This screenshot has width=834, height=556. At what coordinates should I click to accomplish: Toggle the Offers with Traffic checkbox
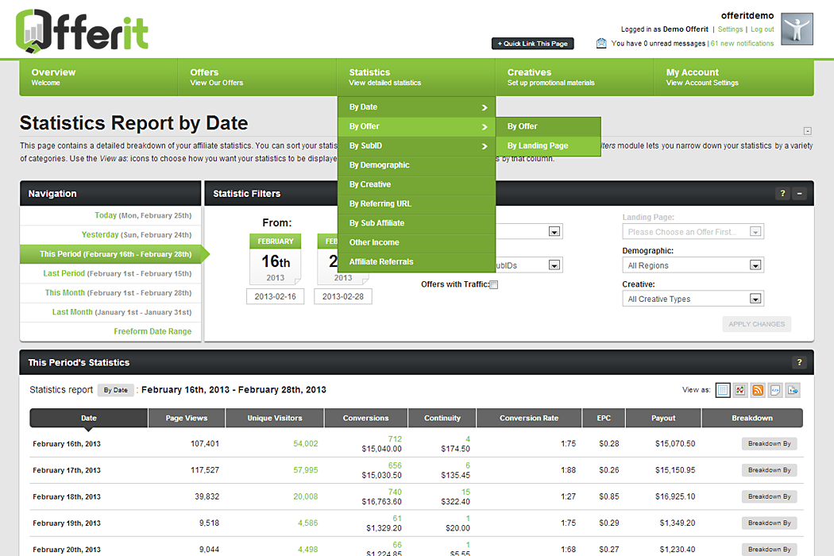493,285
